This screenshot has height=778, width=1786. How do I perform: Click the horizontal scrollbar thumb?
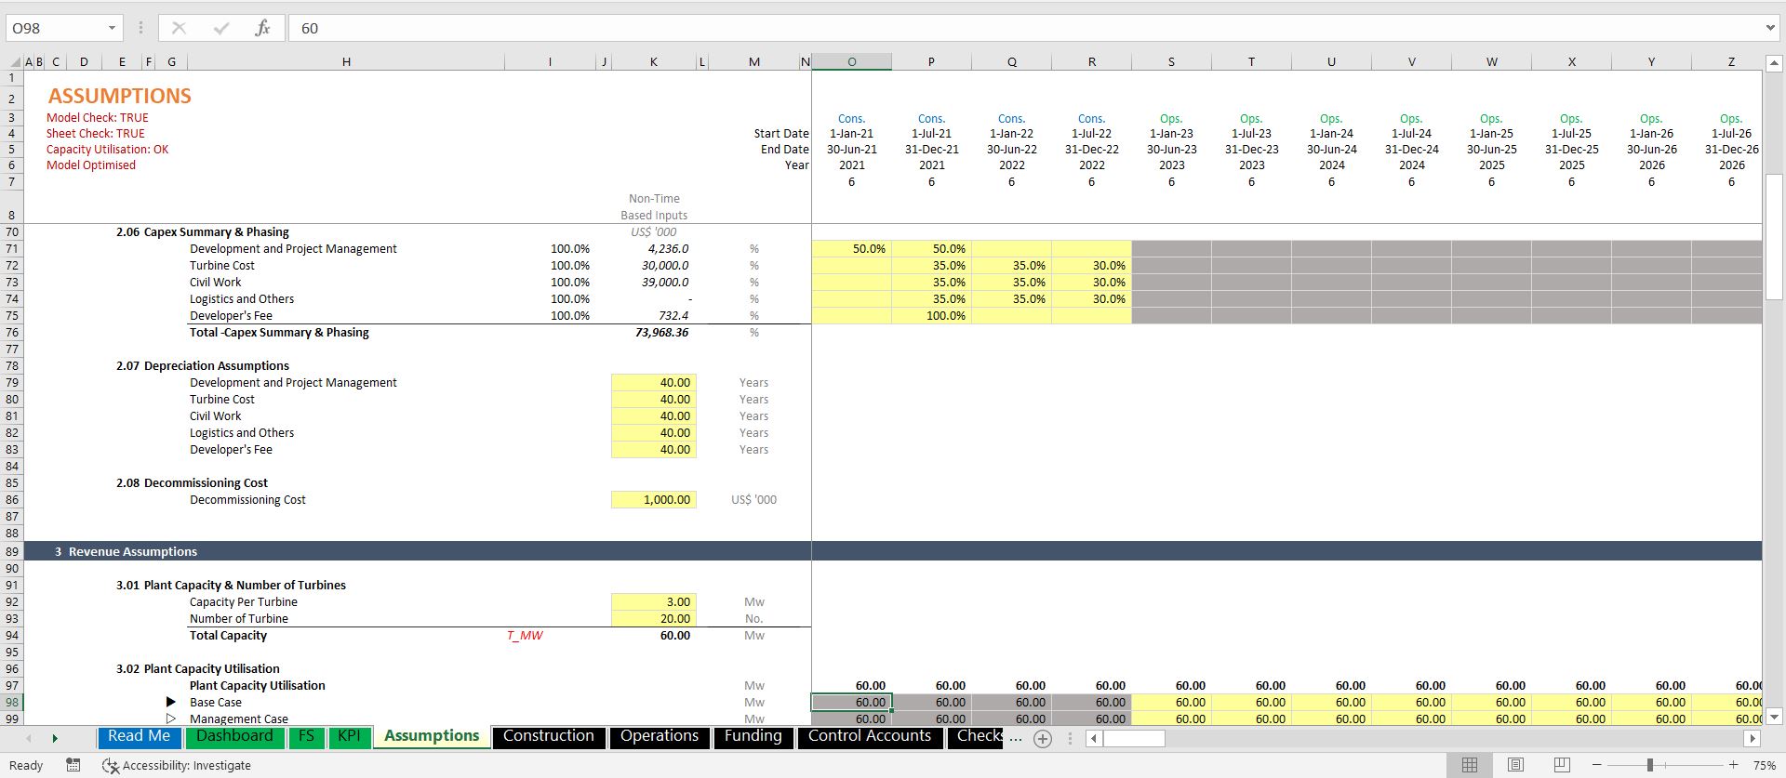click(x=1134, y=738)
